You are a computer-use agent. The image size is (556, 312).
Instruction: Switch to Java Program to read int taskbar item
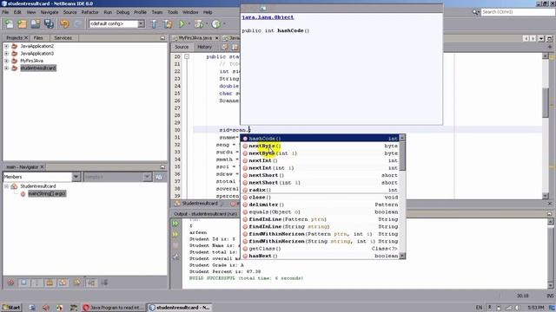(x=114, y=308)
